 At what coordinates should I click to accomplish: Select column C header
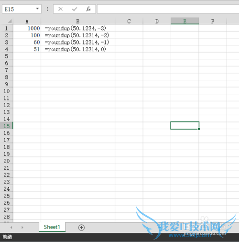[x=129, y=21]
